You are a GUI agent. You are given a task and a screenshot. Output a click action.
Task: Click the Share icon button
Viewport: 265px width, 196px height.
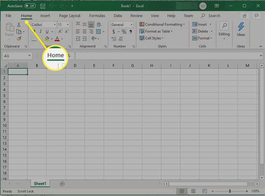click(245, 16)
